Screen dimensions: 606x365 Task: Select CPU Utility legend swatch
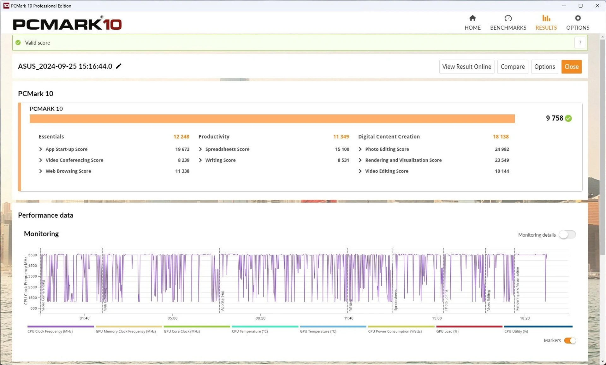click(538, 327)
